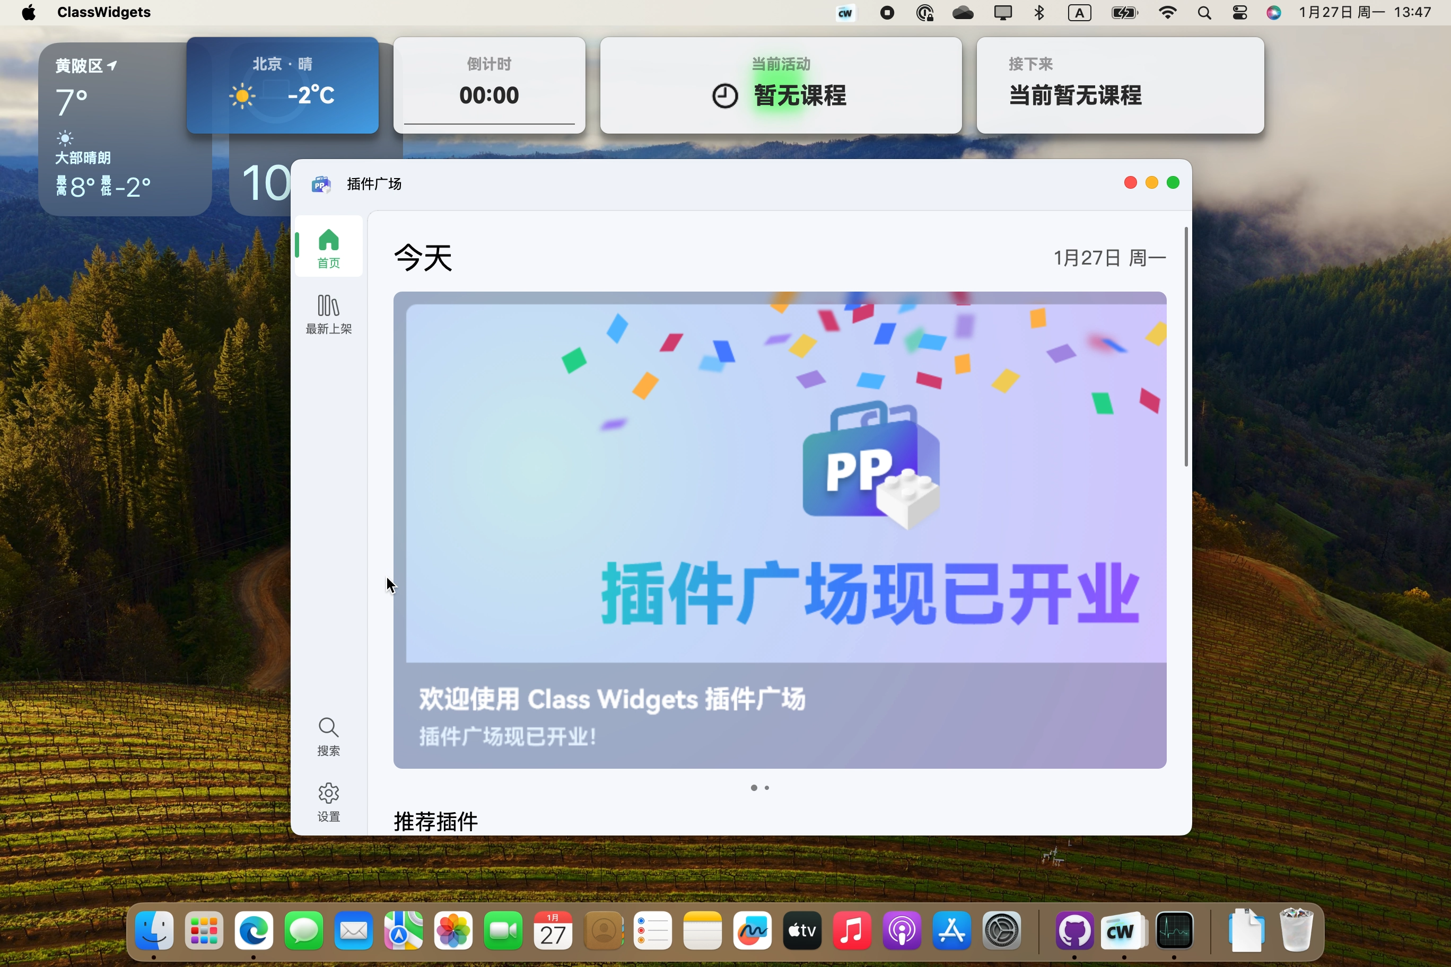The image size is (1451, 967).
Task: Click the Wi-Fi icon in the menu bar
Action: (1167, 12)
